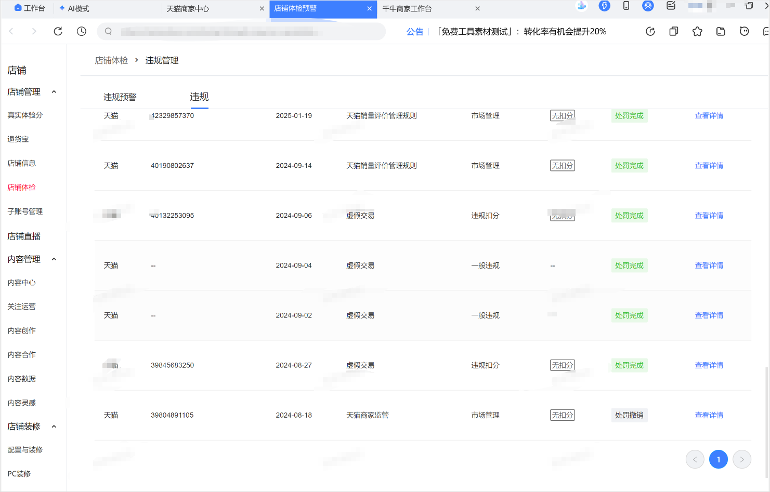Switch to the 违规预警 tab
Image resolution: width=770 pixels, height=492 pixels.
click(x=120, y=97)
